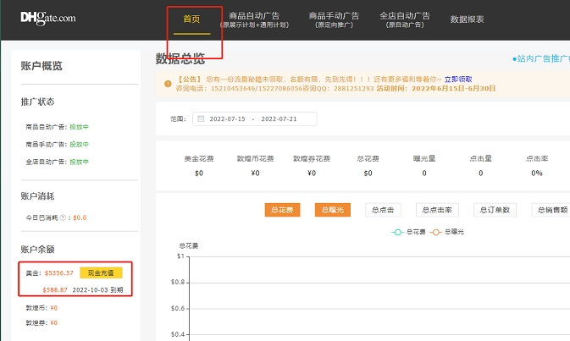This screenshot has height=341, width=570.
Task: Open 商品自动广告 menu item
Action: tap(254, 19)
